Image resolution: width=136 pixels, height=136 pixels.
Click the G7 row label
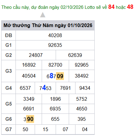(9, 129)
